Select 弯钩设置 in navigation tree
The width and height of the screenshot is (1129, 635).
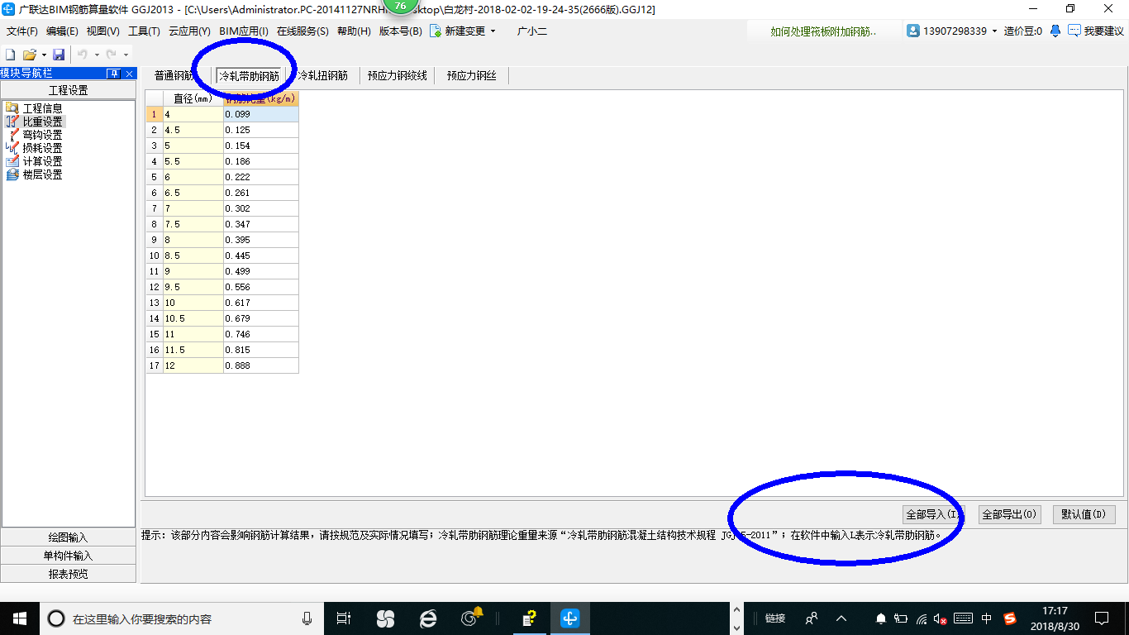[x=42, y=135]
